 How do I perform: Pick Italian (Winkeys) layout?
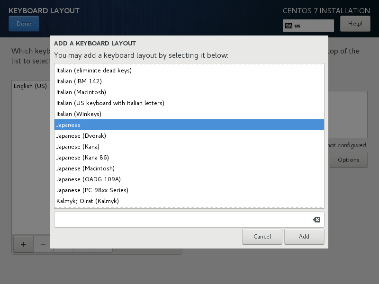pos(189,114)
